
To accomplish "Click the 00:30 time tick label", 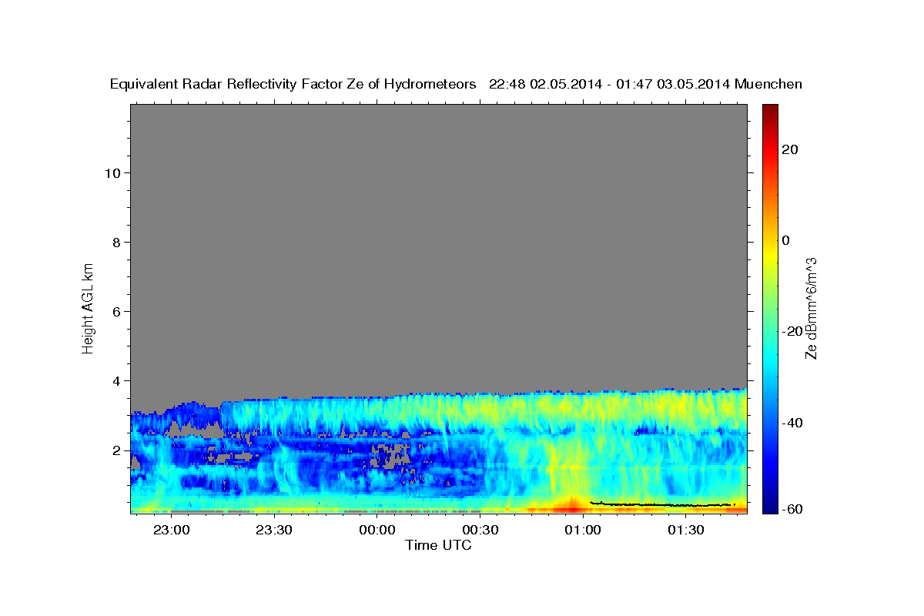I will click(x=480, y=531).
